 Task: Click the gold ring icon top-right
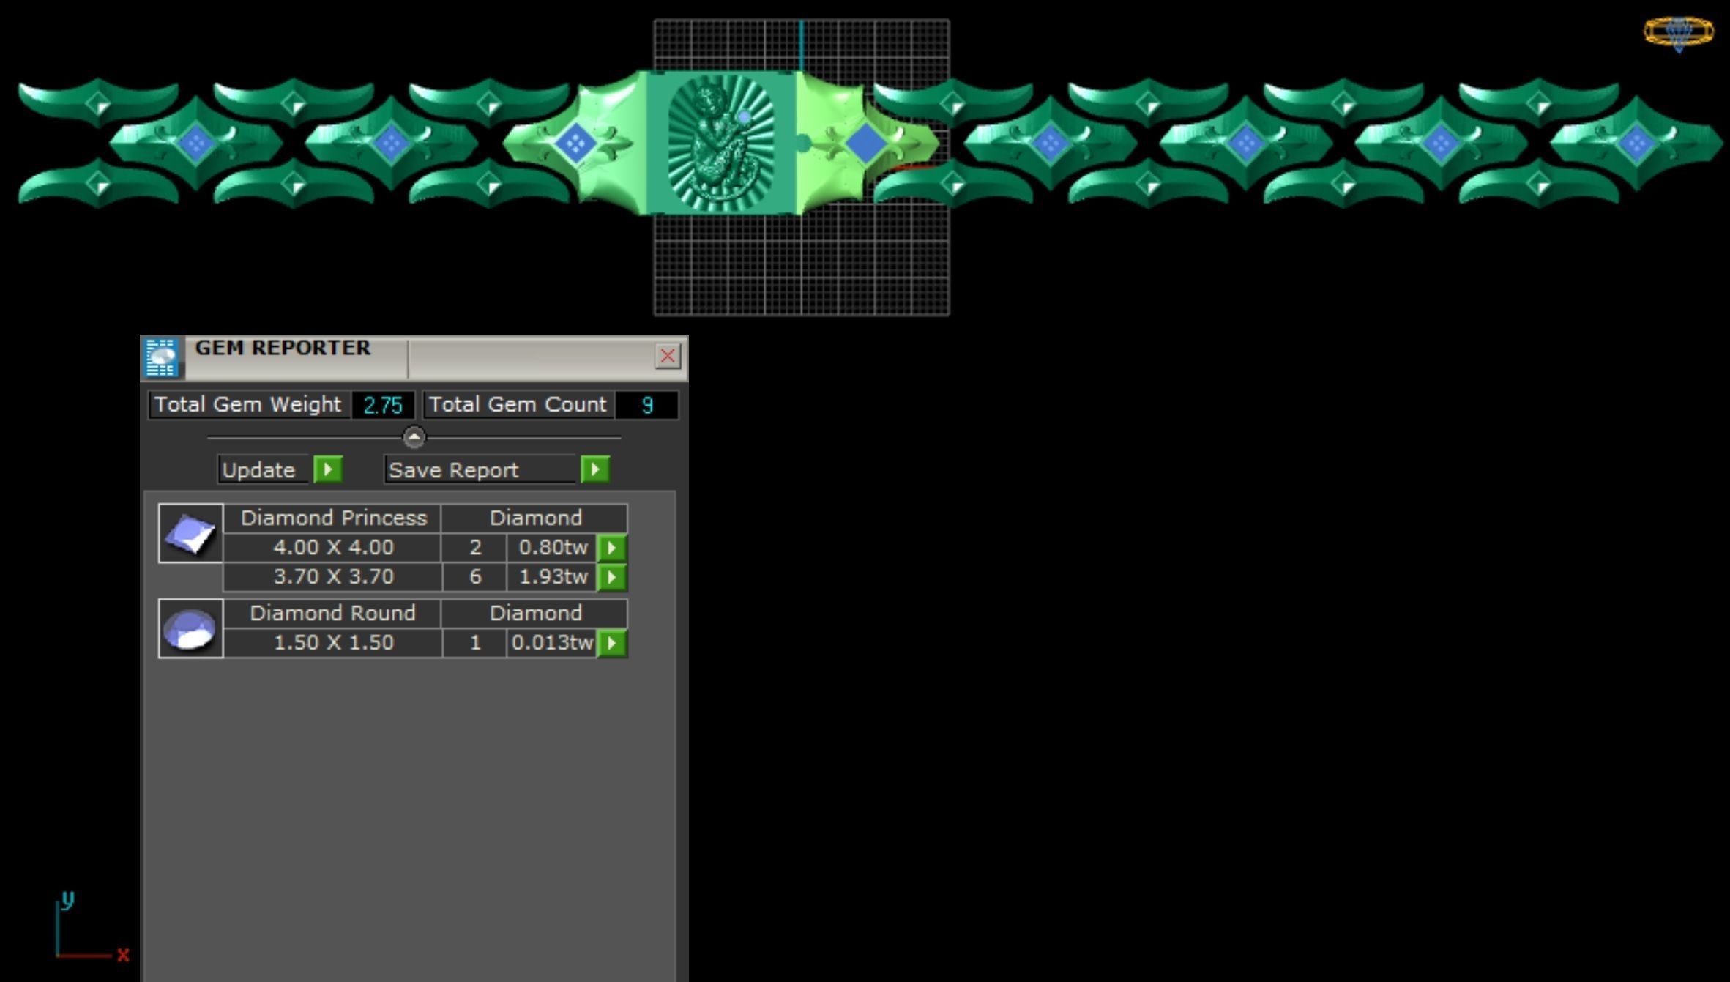pyautogui.click(x=1678, y=33)
